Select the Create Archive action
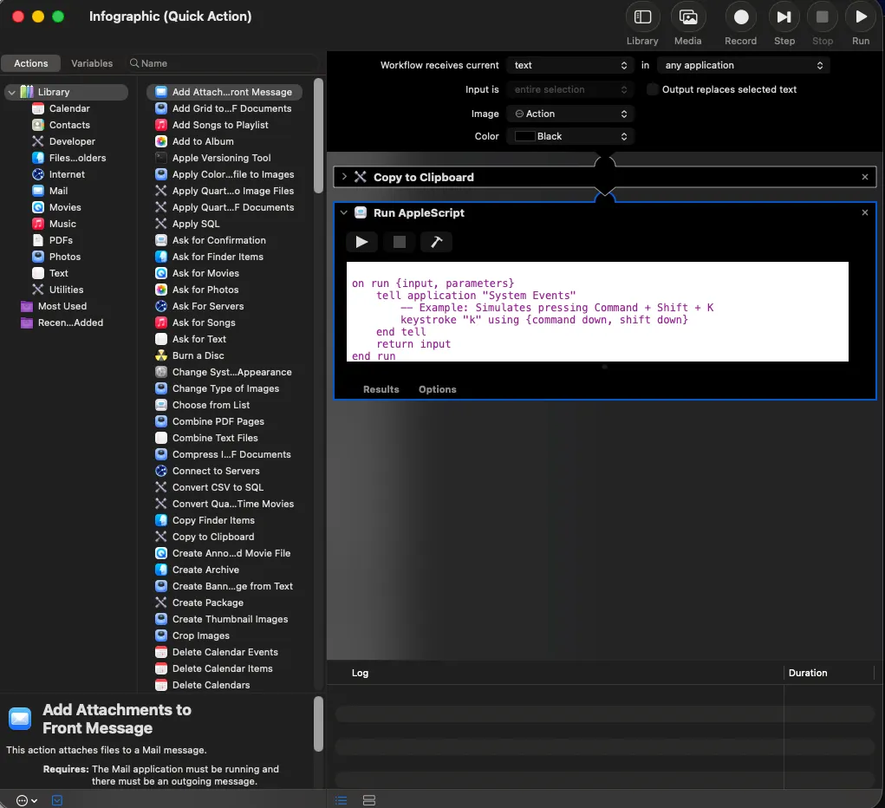Viewport: 885px width, 808px height. click(x=205, y=570)
